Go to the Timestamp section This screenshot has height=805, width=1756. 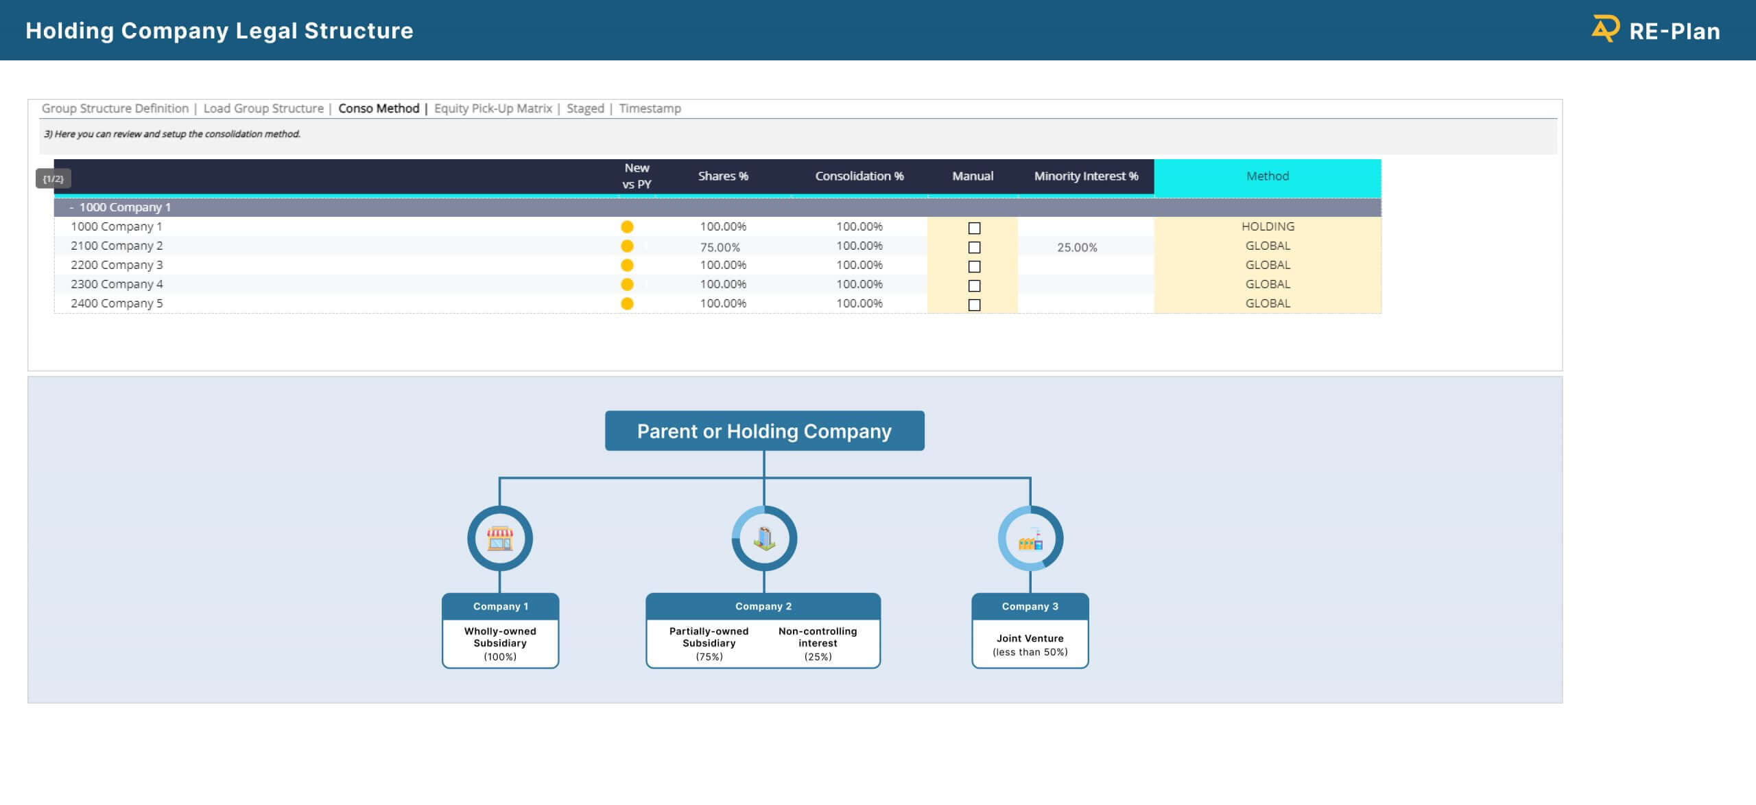pos(650,108)
